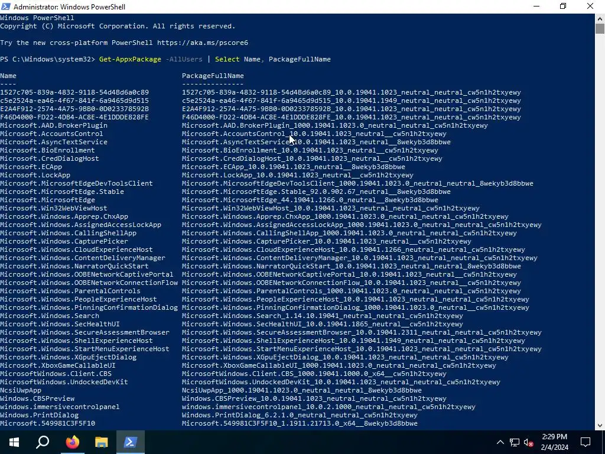605x454 pixels.
Task: Click Microsoft.Windows.NarratorQuickStart name entry
Action: (74, 266)
